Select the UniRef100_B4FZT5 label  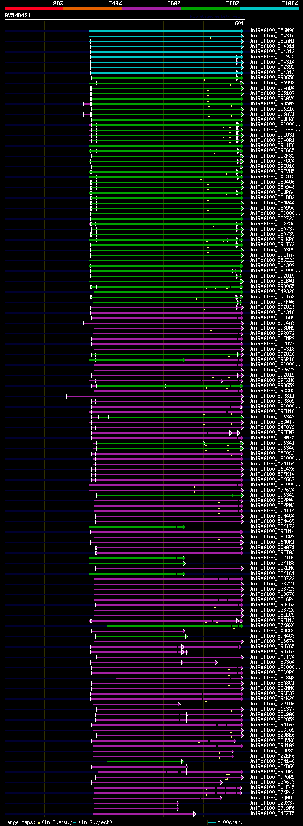point(272,813)
